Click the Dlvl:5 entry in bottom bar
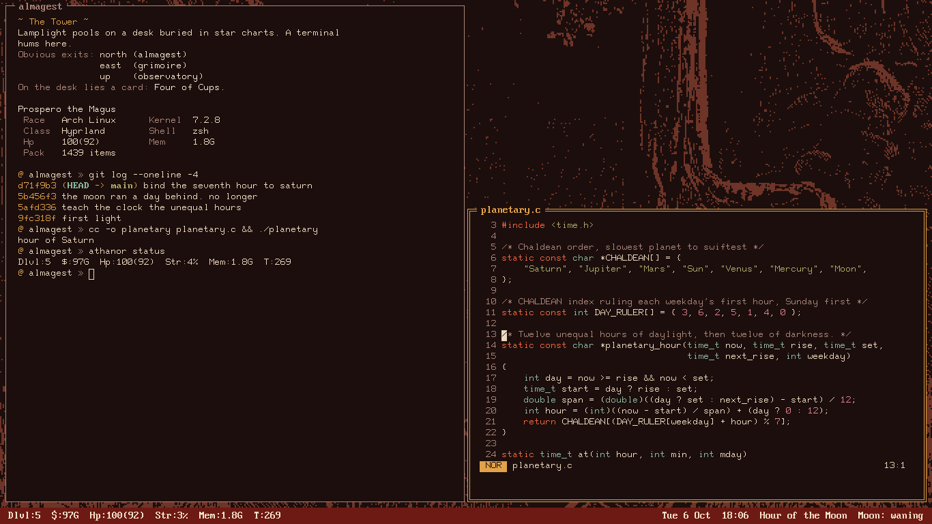 coord(25,516)
